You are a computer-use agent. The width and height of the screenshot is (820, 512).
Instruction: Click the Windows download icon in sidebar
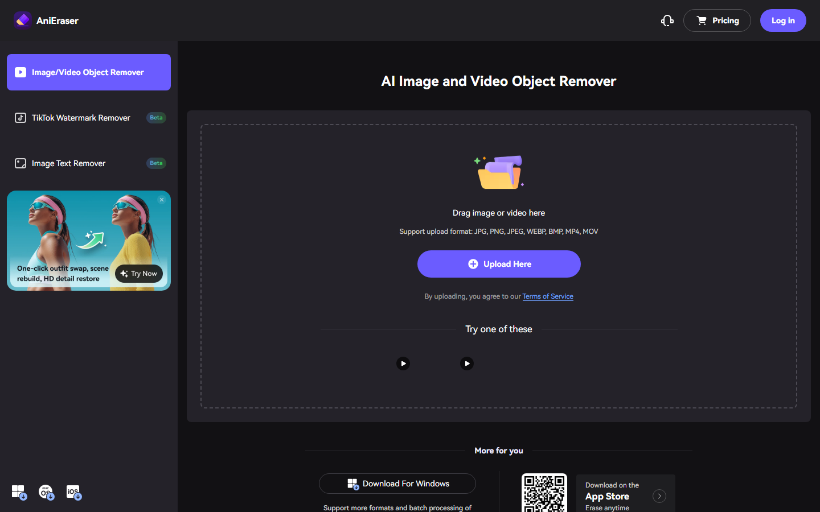pos(19,492)
